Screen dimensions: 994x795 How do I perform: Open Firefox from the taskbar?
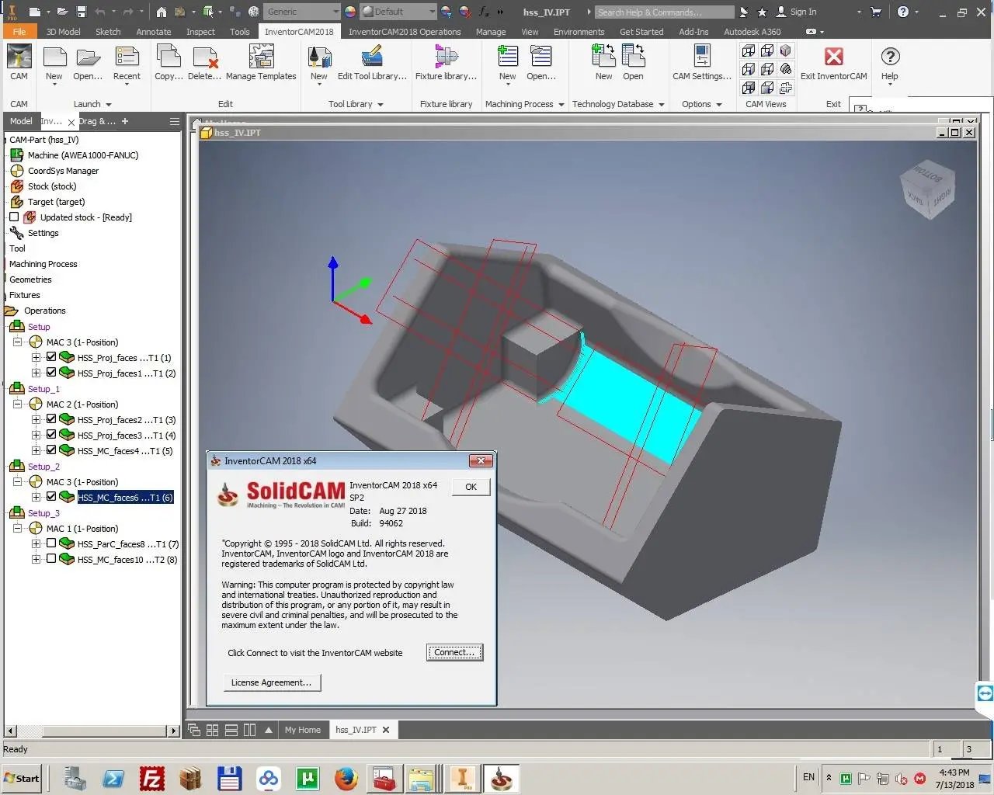346,778
